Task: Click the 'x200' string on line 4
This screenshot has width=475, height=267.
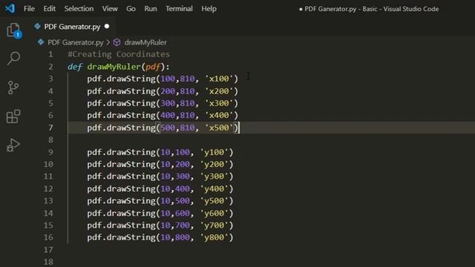Action: click(x=219, y=91)
